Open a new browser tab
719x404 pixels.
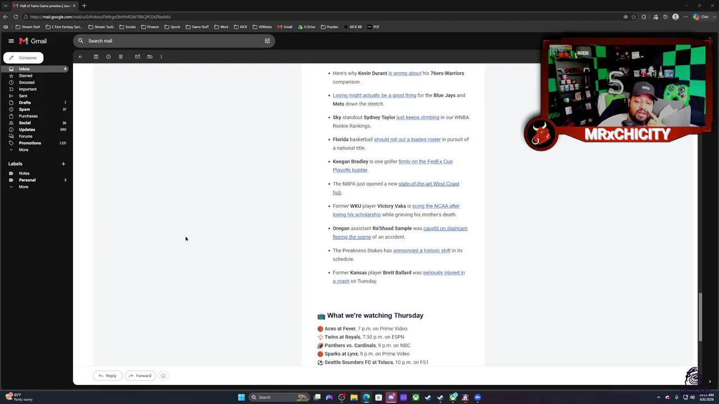(84, 6)
